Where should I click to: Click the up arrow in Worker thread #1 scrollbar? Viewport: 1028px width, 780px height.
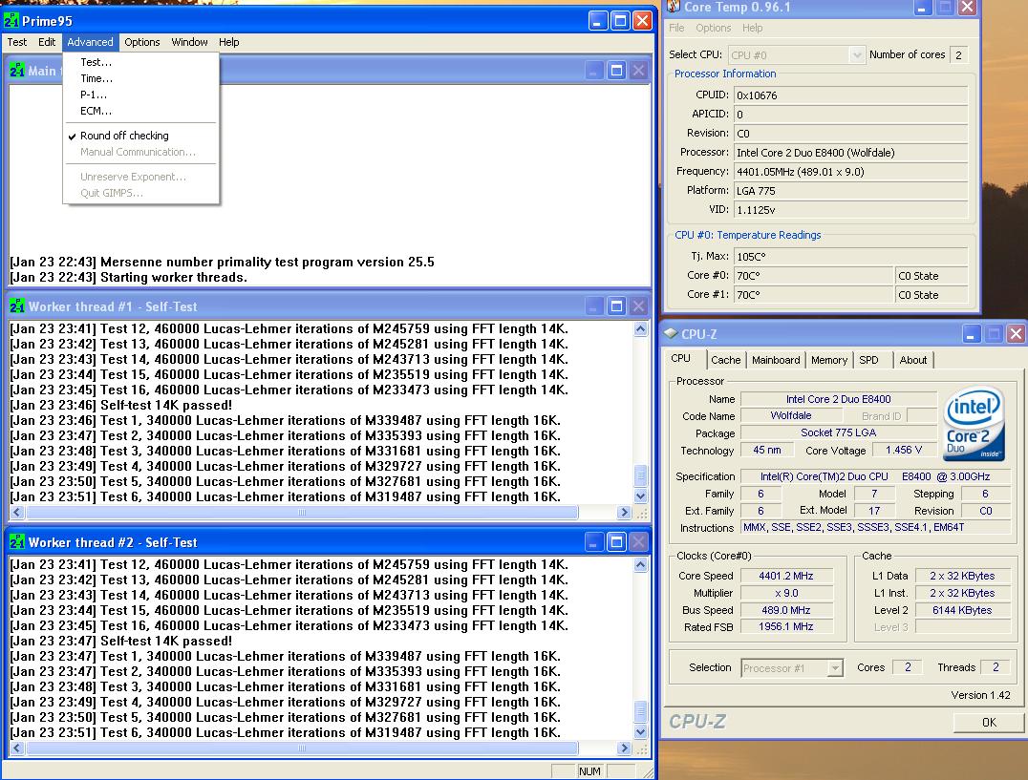tap(640, 329)
